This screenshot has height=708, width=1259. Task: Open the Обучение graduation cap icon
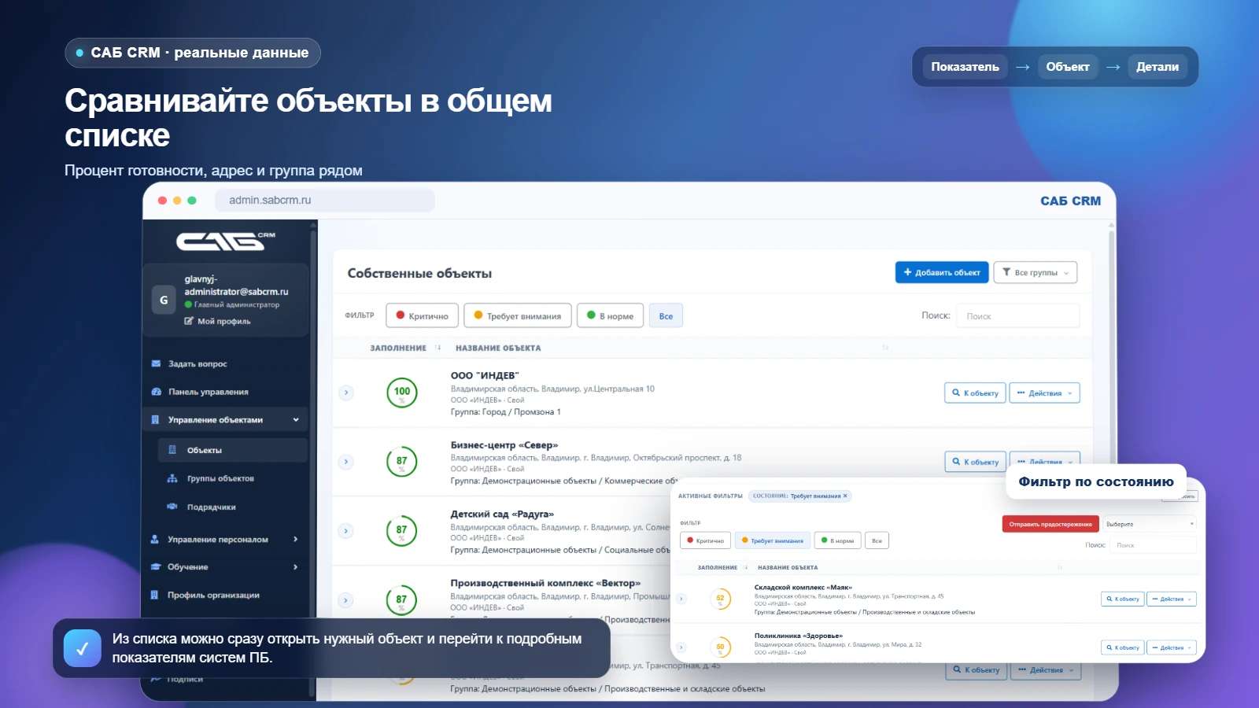[x=156, y=566]
